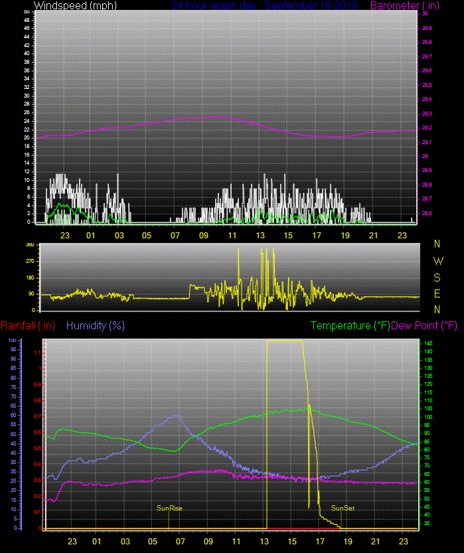Click the '1.1' rainfall axis value

(x=38, y=353)
